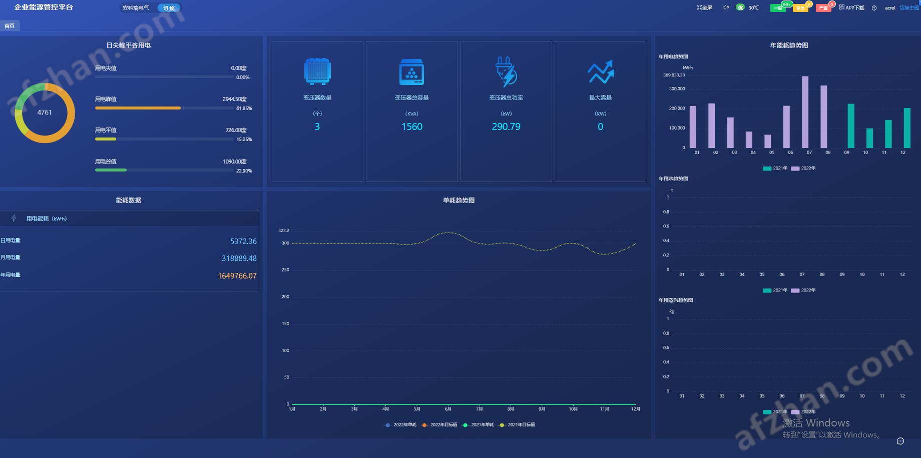
Task: Toggle the 2022年单耗 legend series
Action: 400,425
